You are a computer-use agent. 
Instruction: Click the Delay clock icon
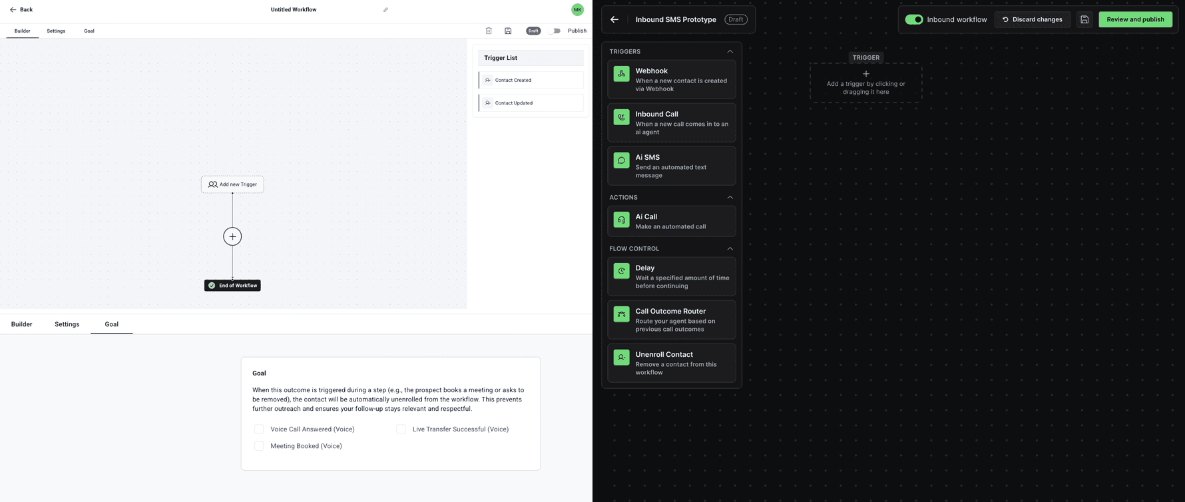(621, 271)
